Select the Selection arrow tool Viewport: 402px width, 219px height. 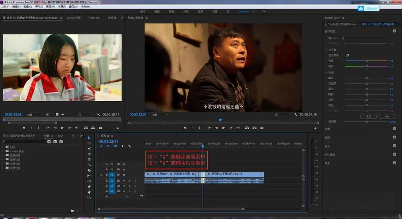click(x=90, y=138)
